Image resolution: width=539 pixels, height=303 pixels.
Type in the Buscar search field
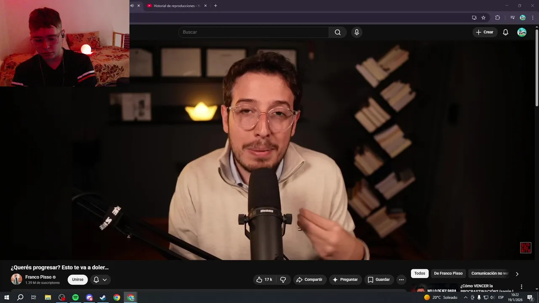pos(254,32)
